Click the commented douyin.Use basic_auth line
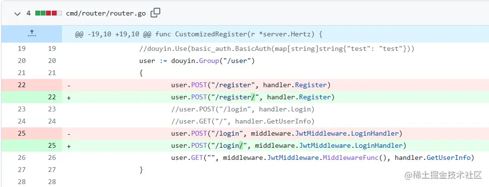This screenshot has height=187, width=489. coord(276,49)
